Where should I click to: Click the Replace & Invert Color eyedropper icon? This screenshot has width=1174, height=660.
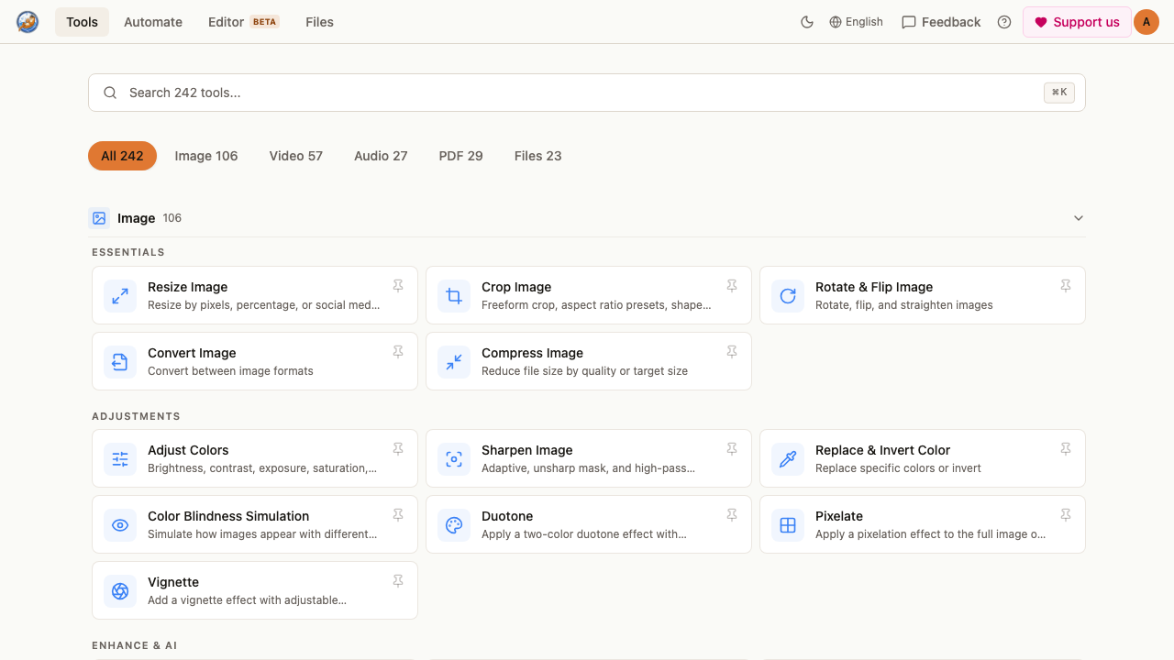(788, 459)
